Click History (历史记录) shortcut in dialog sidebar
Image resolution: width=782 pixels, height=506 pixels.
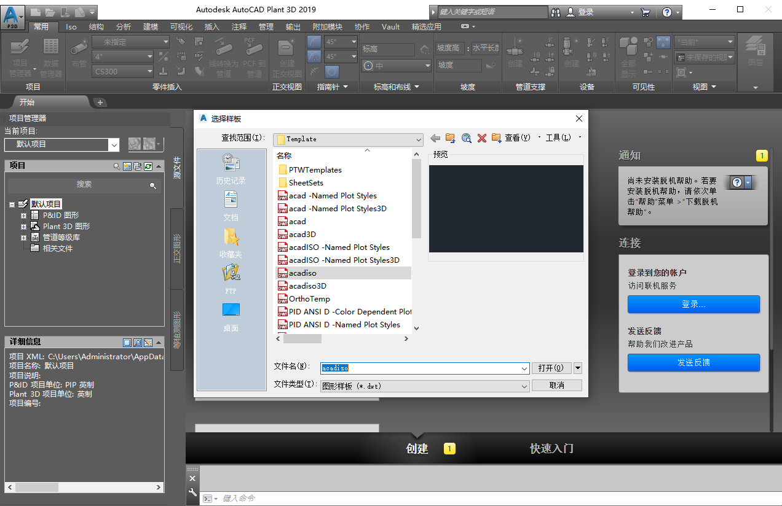coord(231,169)
